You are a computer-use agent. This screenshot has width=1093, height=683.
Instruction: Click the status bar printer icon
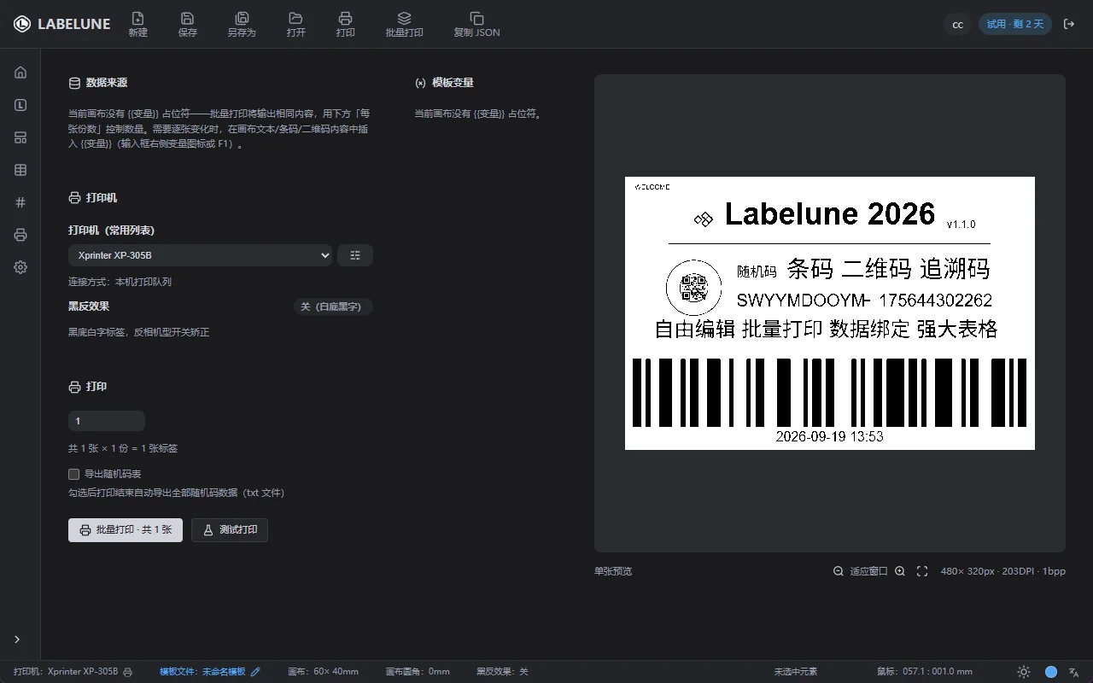(127, 672)
